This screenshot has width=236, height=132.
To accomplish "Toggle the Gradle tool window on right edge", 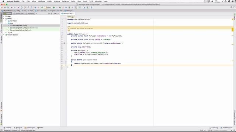I will click(x=235, y=16).
